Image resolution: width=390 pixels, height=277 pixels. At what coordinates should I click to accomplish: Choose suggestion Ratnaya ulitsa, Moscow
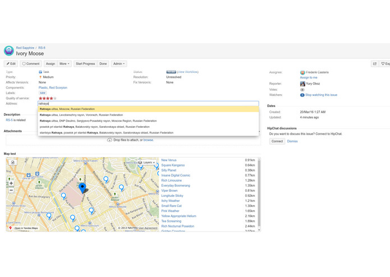(x=148, y=109)
